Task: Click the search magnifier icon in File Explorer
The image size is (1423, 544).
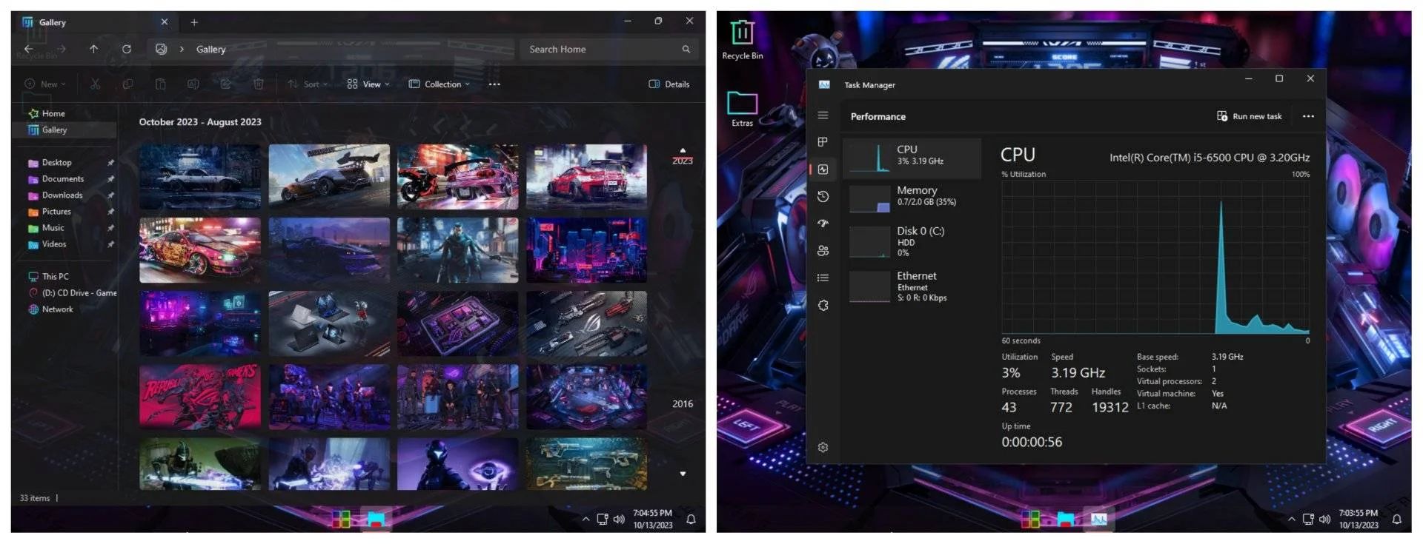Action: tap(686, 49)
